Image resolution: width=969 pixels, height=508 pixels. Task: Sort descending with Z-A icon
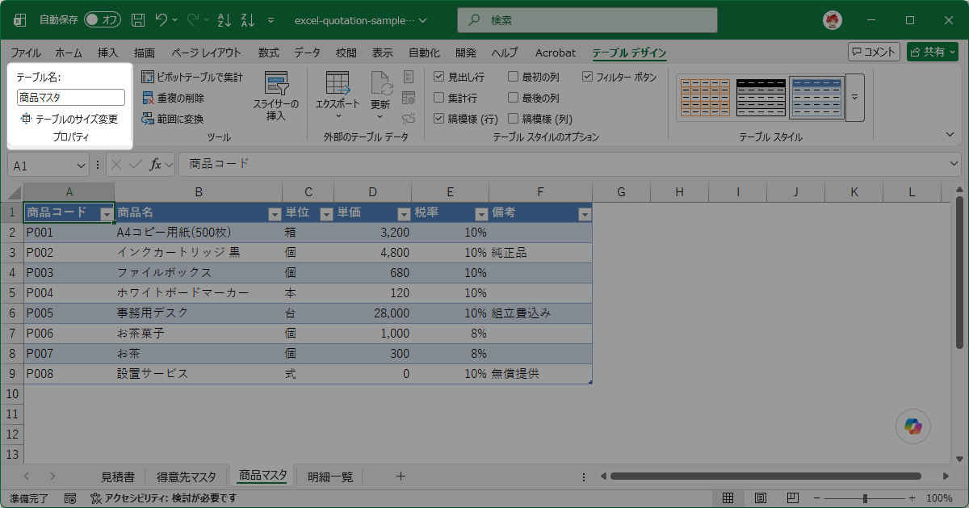[x=246, y=19]
